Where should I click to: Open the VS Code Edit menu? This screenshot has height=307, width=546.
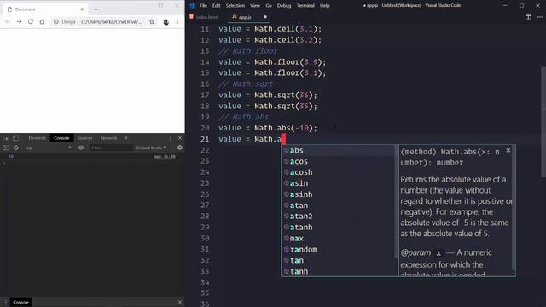point(216,6)
